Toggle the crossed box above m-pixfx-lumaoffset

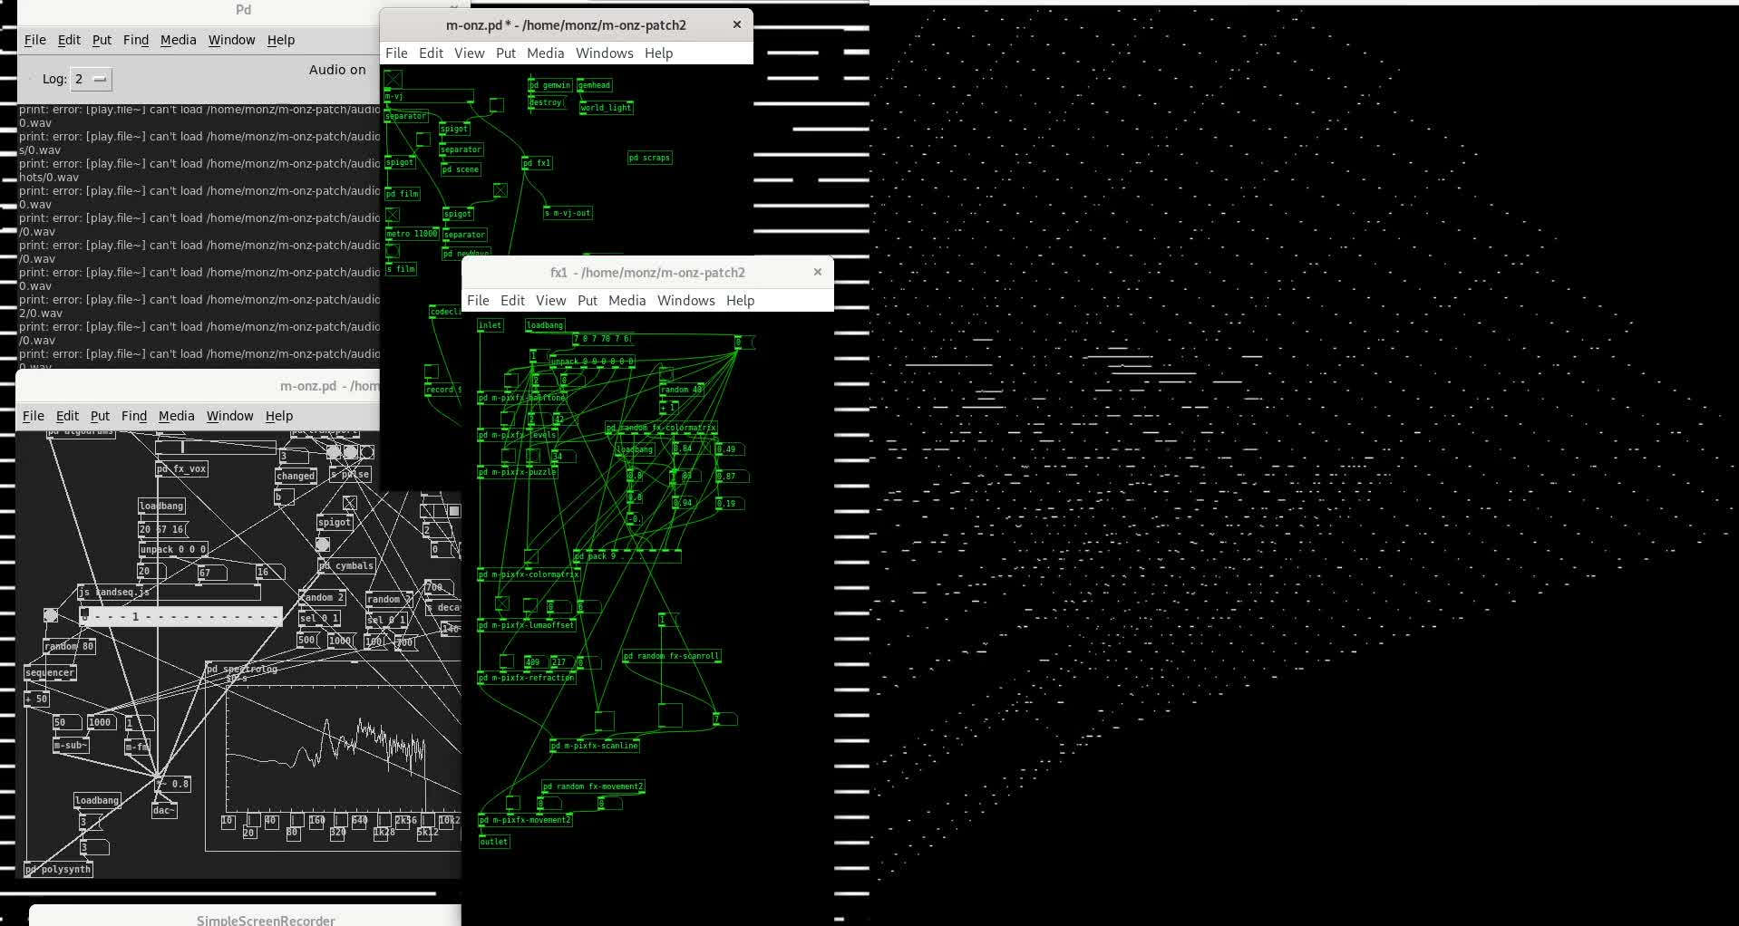click(501, 604)
